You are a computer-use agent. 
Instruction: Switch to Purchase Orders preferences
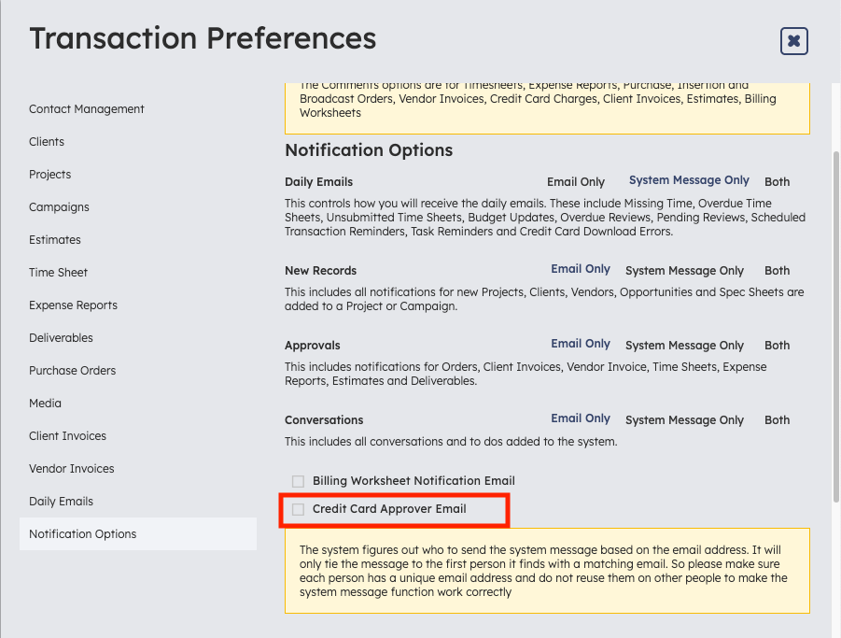point(73,371)
